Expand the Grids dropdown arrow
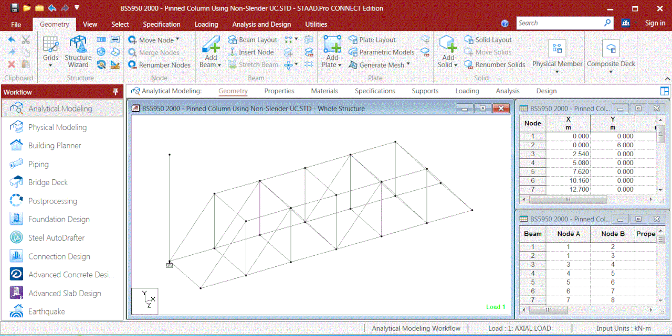Viewport: 672px width, 336px height. 50,66
